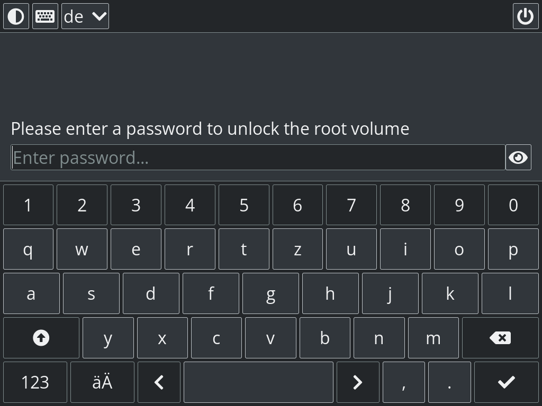The width and height of the screenshot is (542, 406).
Task: Move cursor left with left arrow key
Action: click(159, 382)
